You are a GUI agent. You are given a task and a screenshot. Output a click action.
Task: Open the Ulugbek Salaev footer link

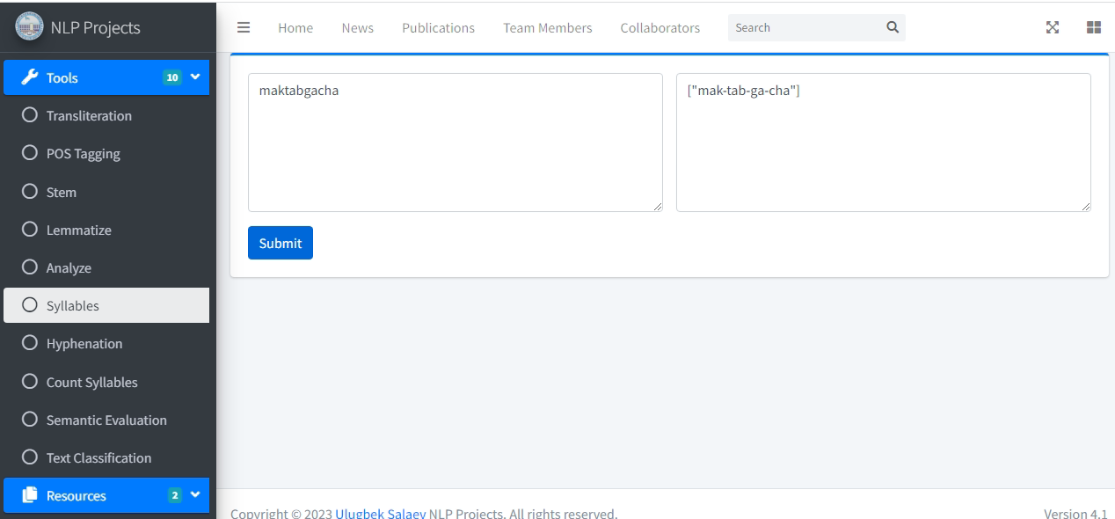pyautogui.click(x=380, y=513)
